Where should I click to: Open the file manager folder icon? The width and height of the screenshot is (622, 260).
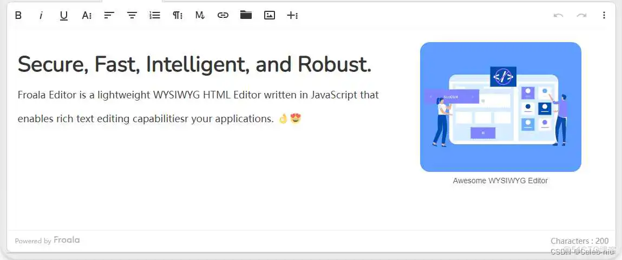pyautogui.click(x=246, y=15)
